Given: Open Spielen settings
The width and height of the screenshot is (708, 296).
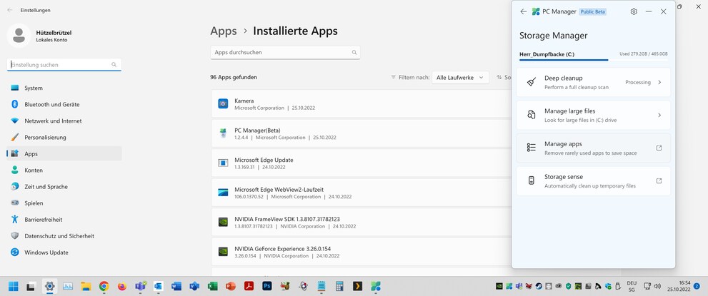Looking at the screenshot, I should tap(64, 203).
